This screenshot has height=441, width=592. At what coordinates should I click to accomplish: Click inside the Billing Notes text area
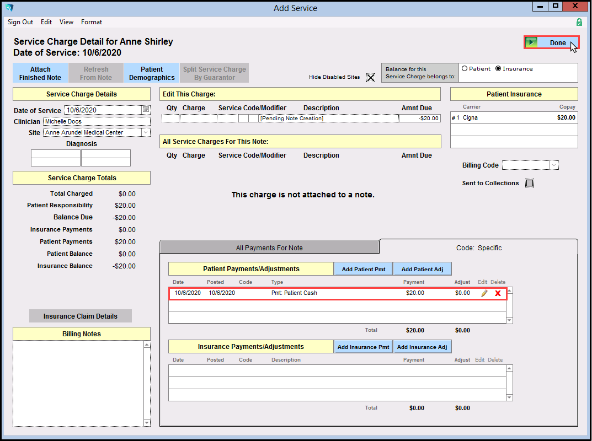(x=78, y=383)
